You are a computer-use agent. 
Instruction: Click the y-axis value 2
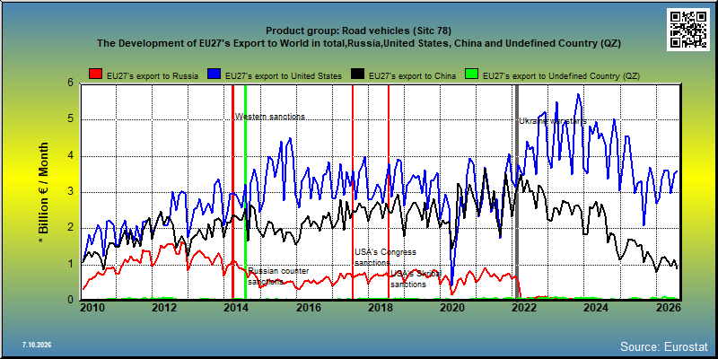(x=71, y=228)
